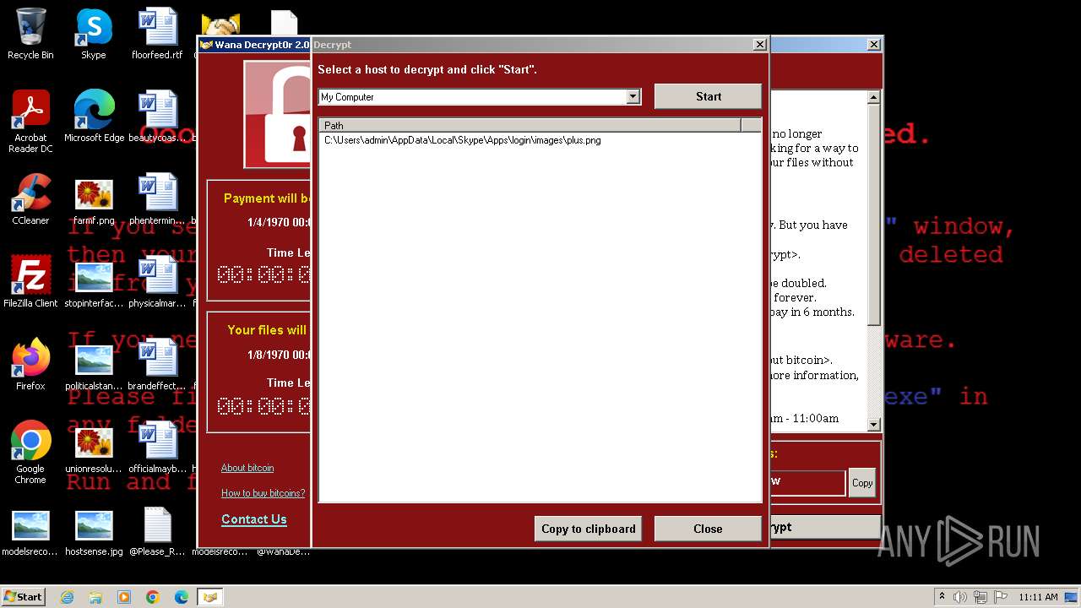Open the CCleaner desktop shortcut
1081x608 pixels.
click(x=30, y=199)
